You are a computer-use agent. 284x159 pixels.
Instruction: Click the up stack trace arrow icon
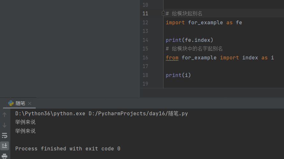4,115
